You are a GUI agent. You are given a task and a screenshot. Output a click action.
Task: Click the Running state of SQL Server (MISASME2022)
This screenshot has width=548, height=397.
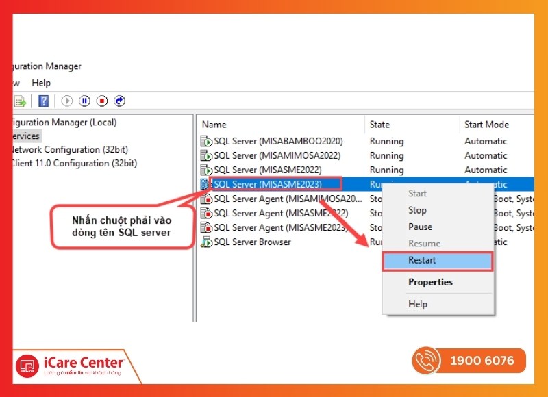[386, 170]
